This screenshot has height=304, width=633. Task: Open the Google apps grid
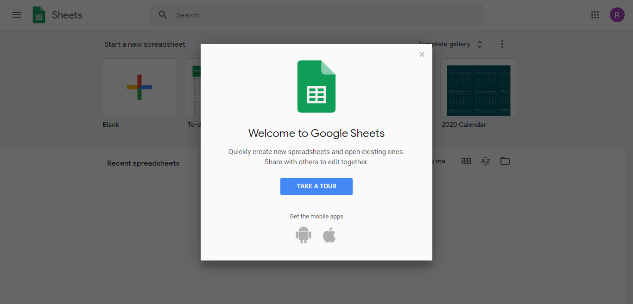(595, 15)
